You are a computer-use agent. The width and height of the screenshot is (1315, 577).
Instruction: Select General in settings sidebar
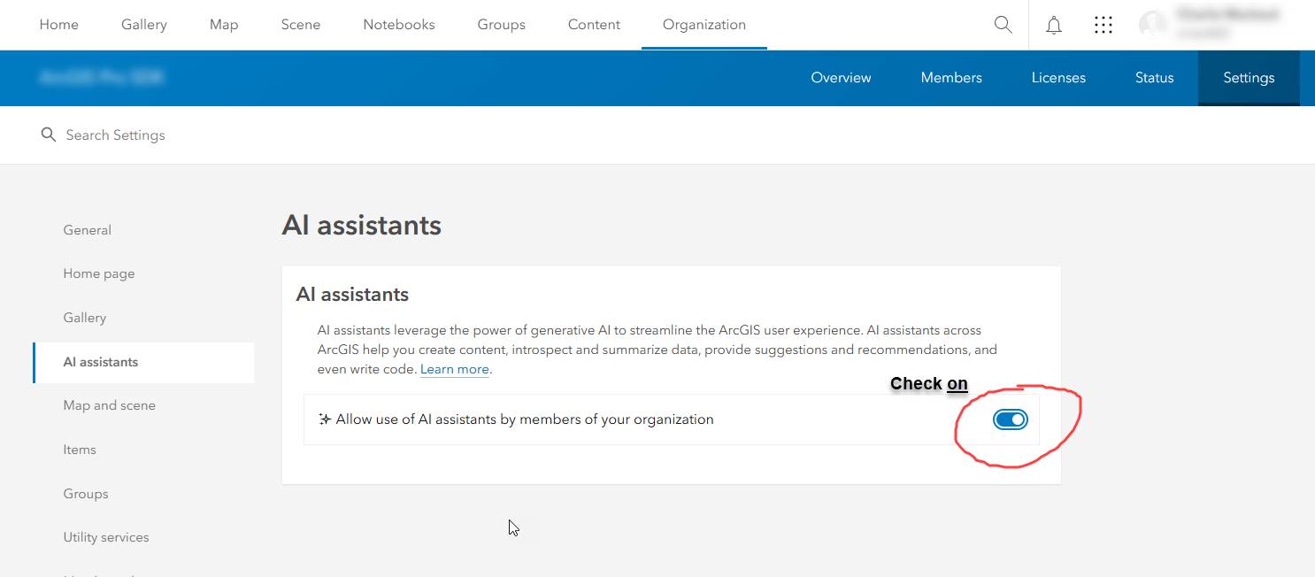click(87, 230)
